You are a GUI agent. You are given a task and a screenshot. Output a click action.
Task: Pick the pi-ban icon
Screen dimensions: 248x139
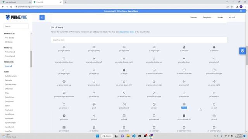click(154, 104)
